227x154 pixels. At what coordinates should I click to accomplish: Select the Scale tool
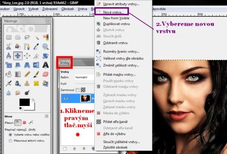click(x=9, y=65)
